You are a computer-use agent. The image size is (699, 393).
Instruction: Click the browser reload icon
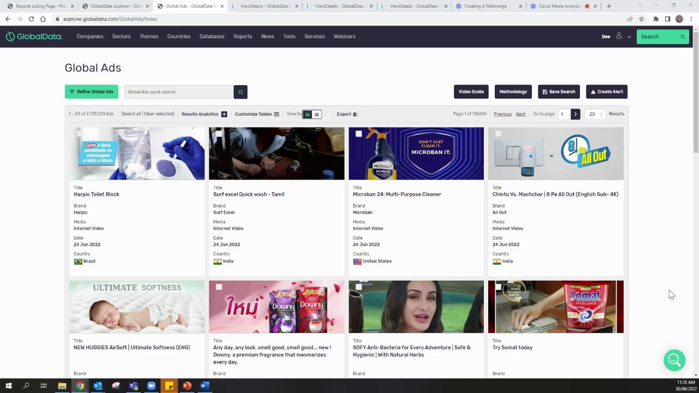coord(31,19)
